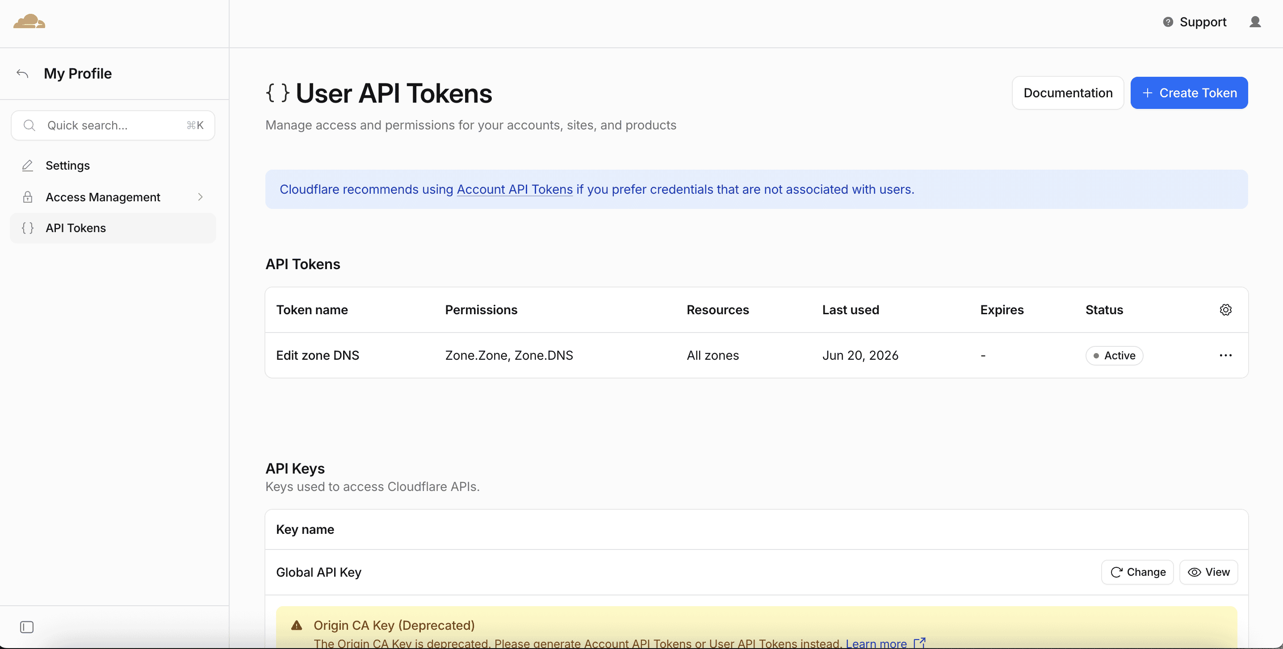
Task: Open the user account icon
Action: coord(1254,22)
